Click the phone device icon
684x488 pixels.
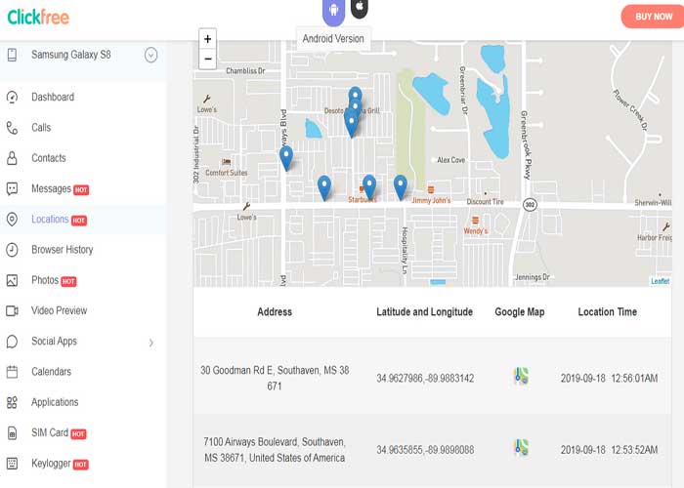(x=12, y=55)
